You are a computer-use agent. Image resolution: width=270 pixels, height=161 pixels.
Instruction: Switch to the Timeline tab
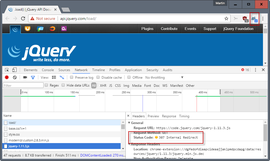point(98,70)
